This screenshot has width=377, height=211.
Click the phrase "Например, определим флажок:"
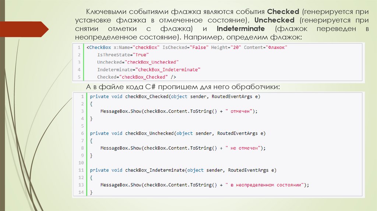(243, 37)
